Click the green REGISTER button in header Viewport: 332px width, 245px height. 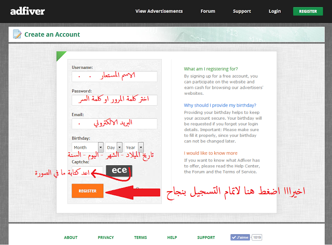tap(308, 11)
